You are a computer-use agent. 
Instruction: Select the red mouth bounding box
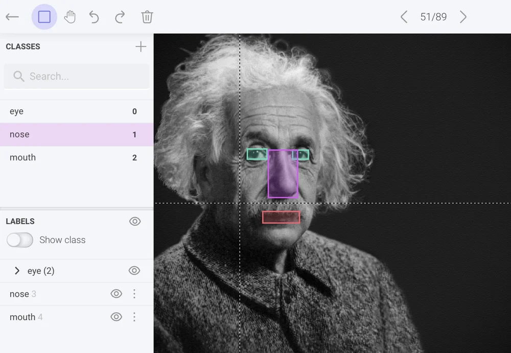click(x=281, y=218)
